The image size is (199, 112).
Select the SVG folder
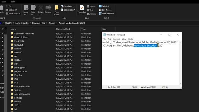tap(16, 105)
